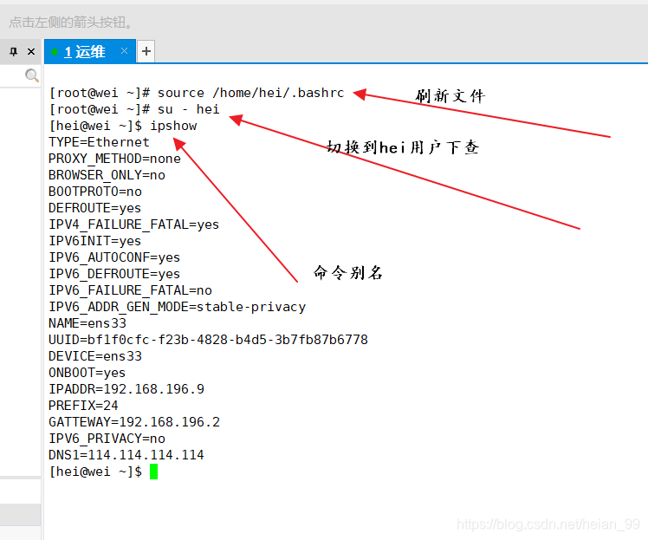Click the 'source /home/hei/.bashrc' command line
This screenshot has width=648, height=540.
click(197, 93)
